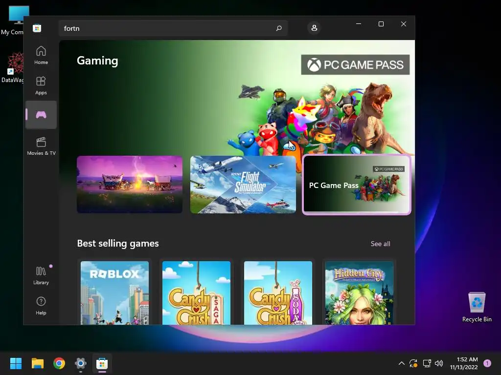This screenshot has width=501, height=375.
Task: Click the sync update tray icon
Action: tap(413, 363)
